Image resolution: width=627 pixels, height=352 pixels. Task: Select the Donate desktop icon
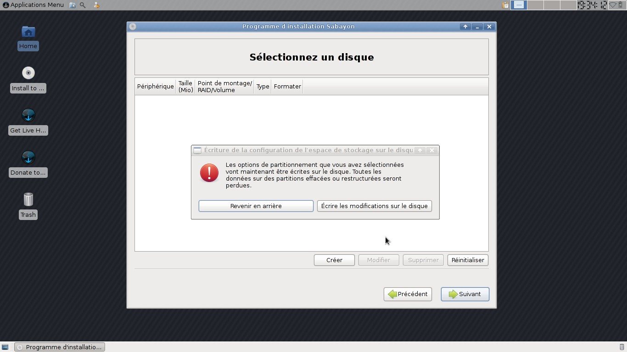pyautogui.click(x=28, y=164)
